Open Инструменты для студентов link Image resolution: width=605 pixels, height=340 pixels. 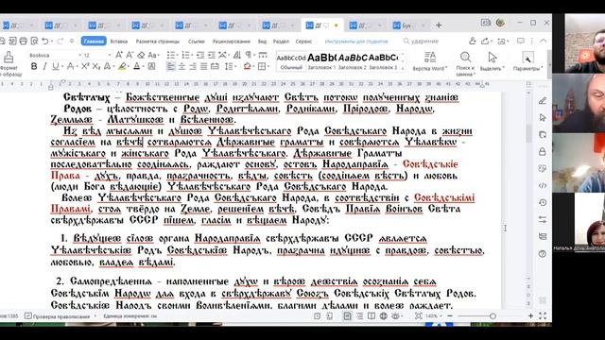(x=356, y=41)
